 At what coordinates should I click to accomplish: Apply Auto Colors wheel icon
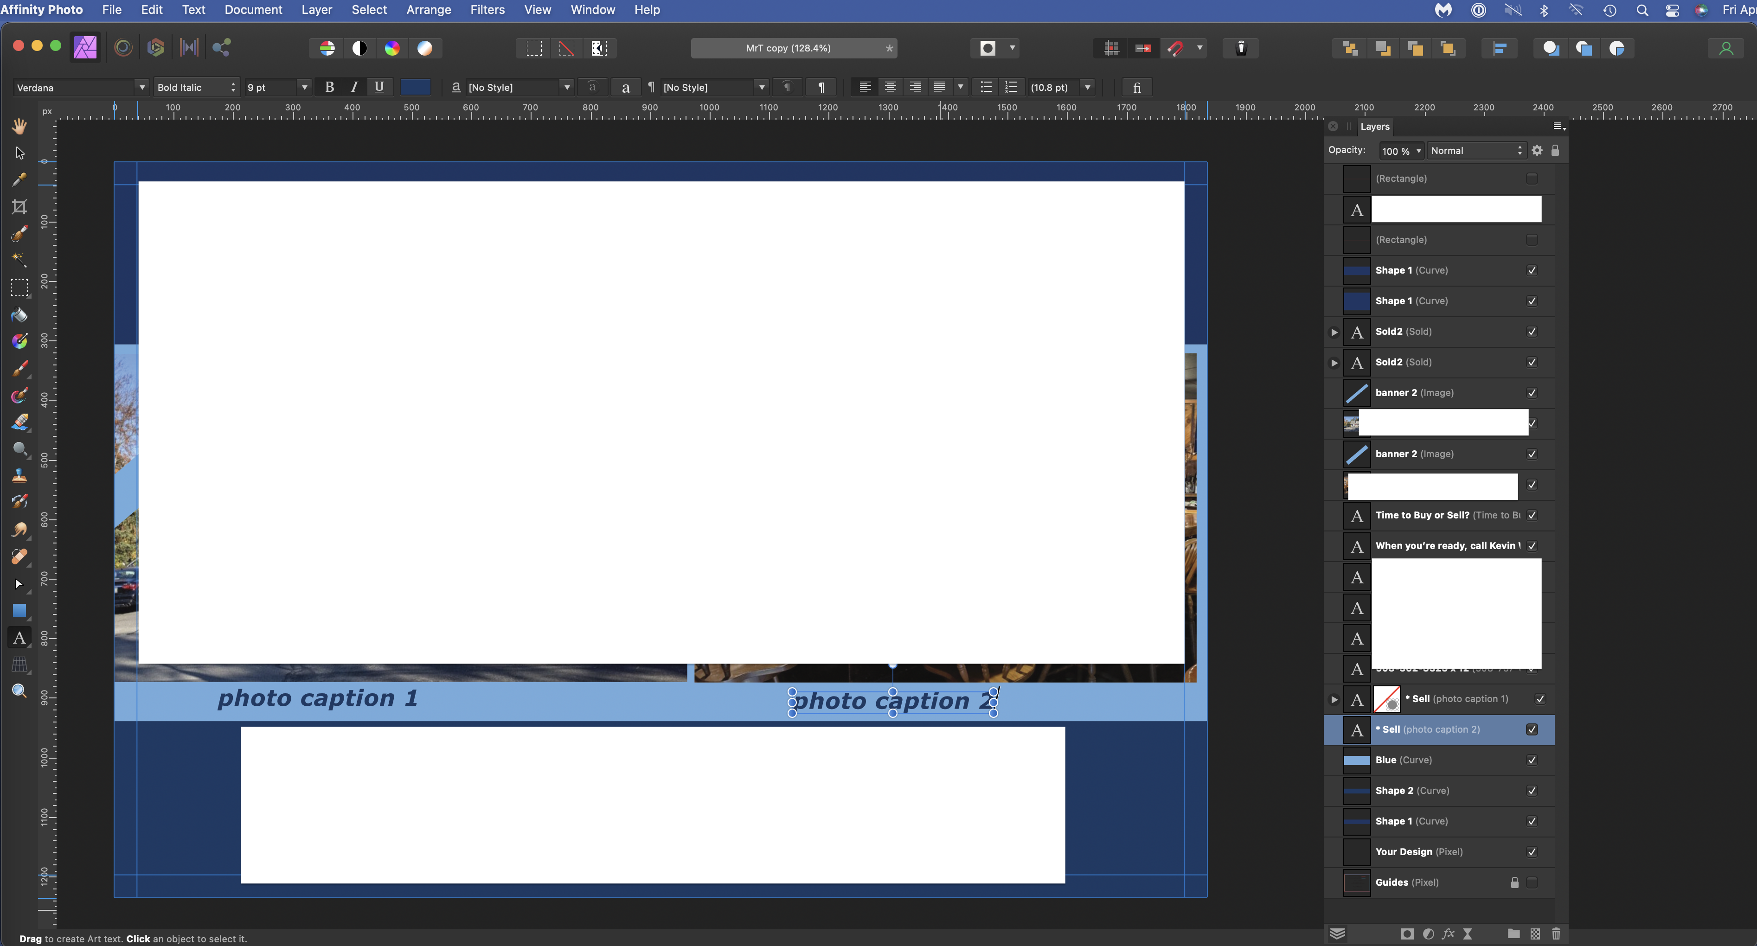click(x=392, y=48)
